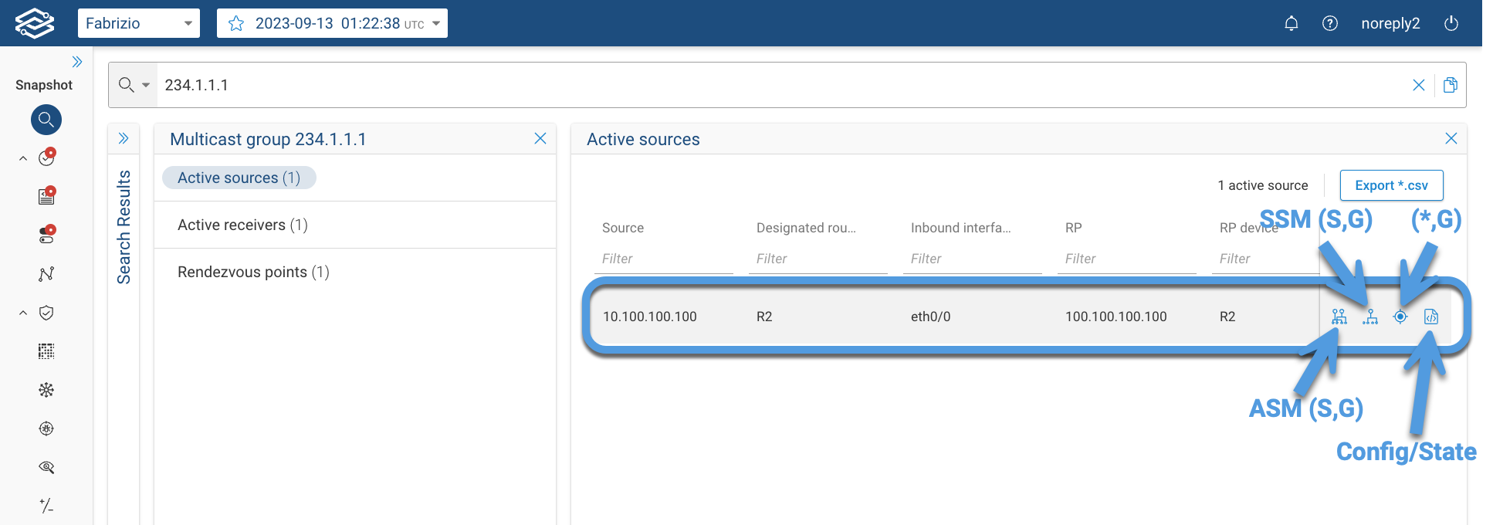Select the Active sources (1) item
The height and width of the screenshot is (525, 1493).
pos(239,178)
